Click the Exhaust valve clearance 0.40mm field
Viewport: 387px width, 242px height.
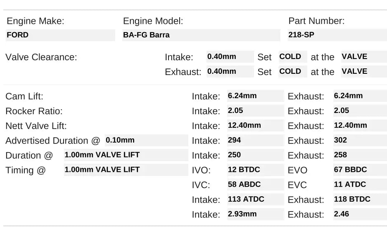tap(230, 71)
